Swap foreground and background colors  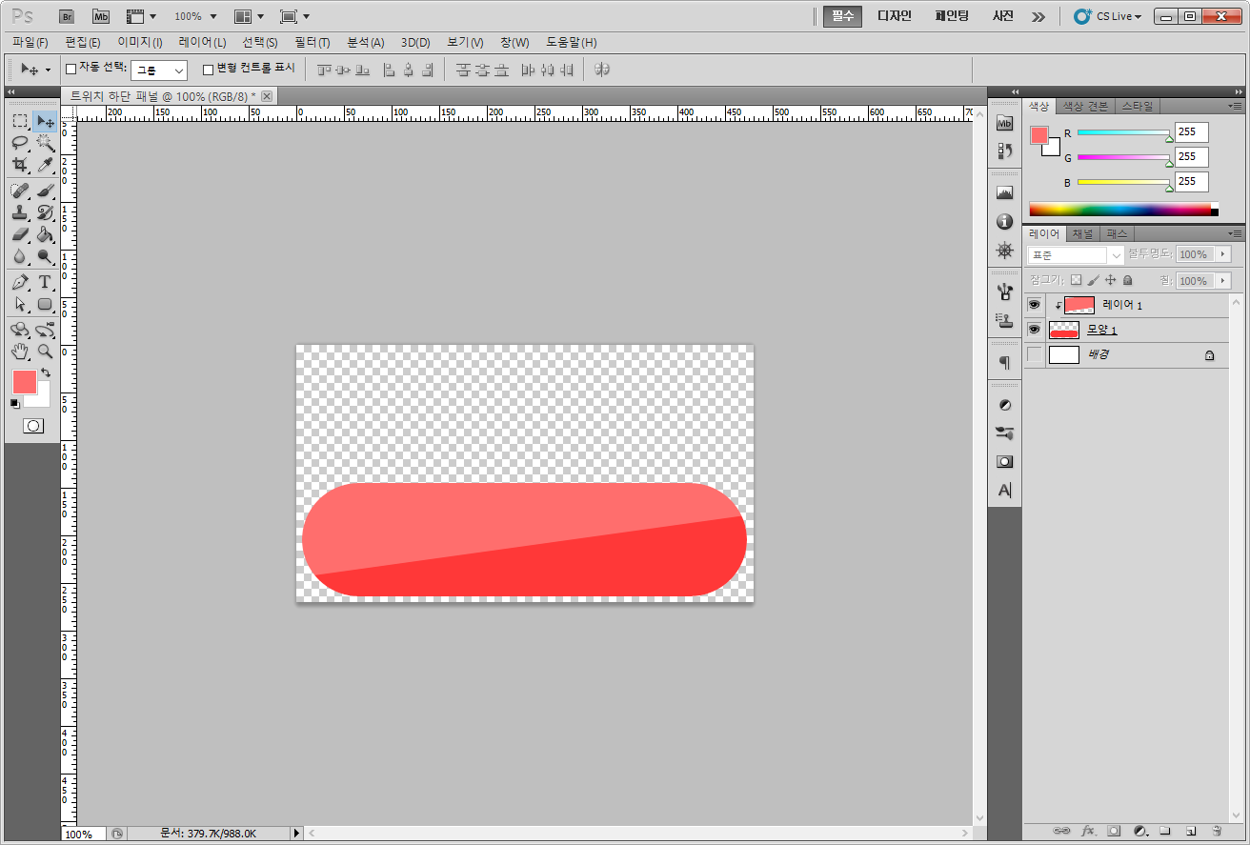(x=46, y=372)
